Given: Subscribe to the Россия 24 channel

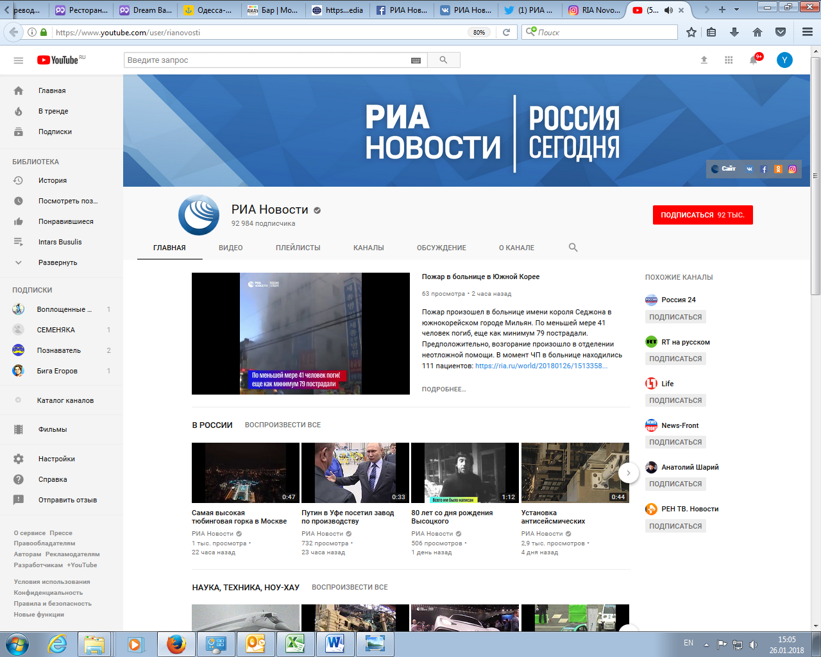Looking at the screenshot, I should click(675, 317).
